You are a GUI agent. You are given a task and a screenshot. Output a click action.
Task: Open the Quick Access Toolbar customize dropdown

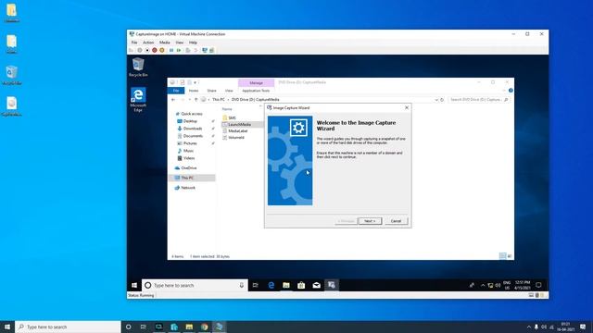click(196, 82)
